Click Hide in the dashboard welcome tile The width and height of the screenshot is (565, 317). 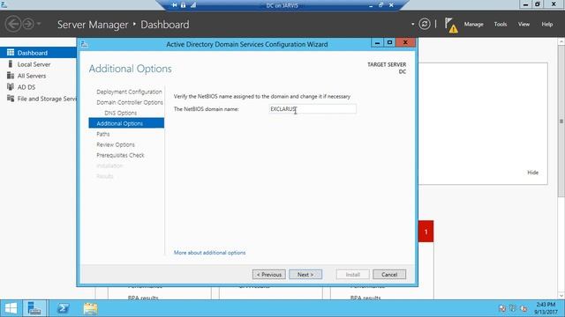tap(532, 173)
